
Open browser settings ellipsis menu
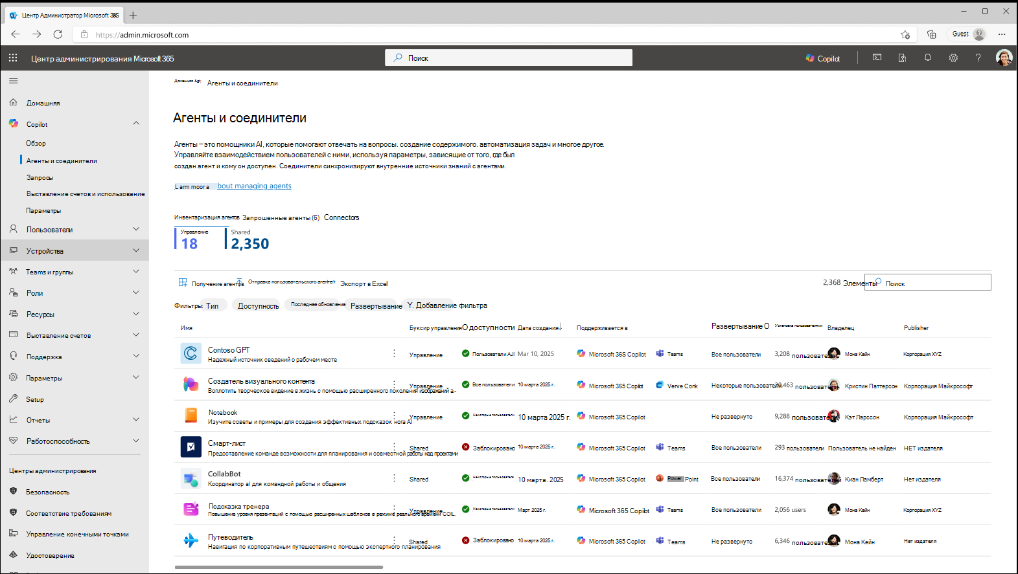point(1002,34)
